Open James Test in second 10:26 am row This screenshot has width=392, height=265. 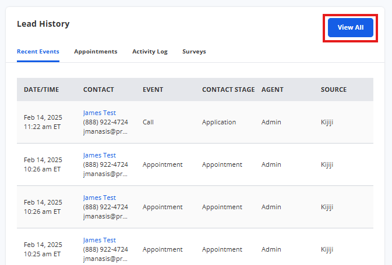100,198
